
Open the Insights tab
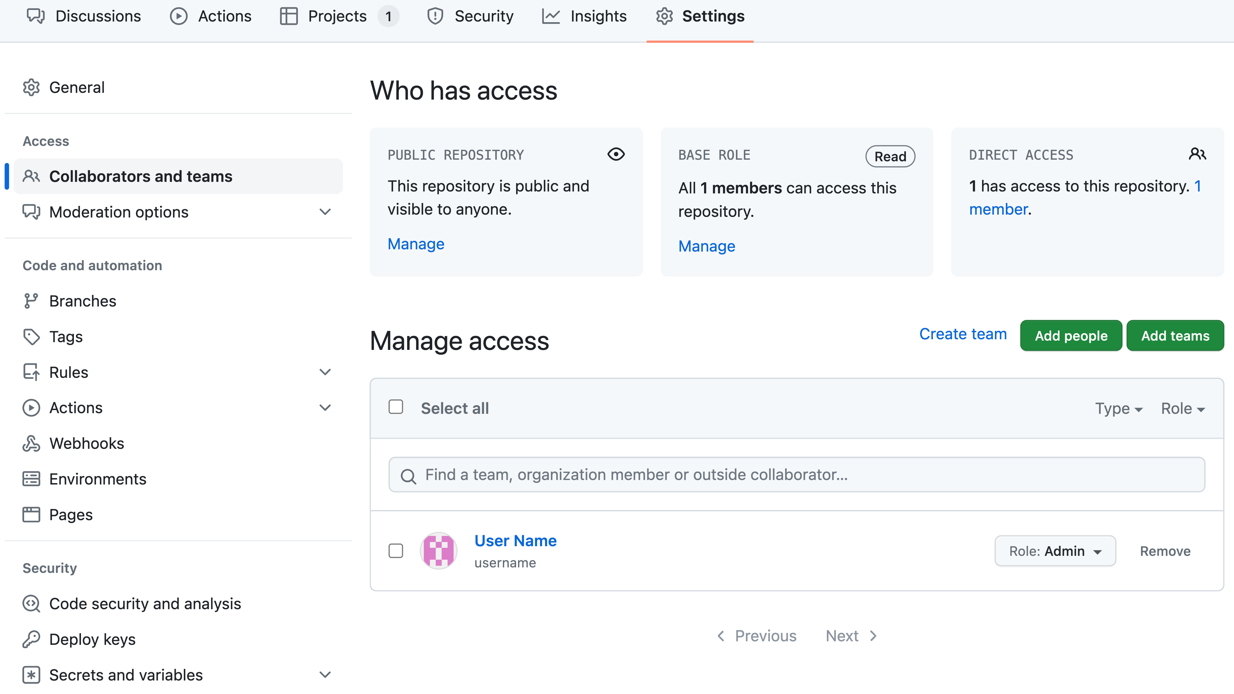point(585,16)
